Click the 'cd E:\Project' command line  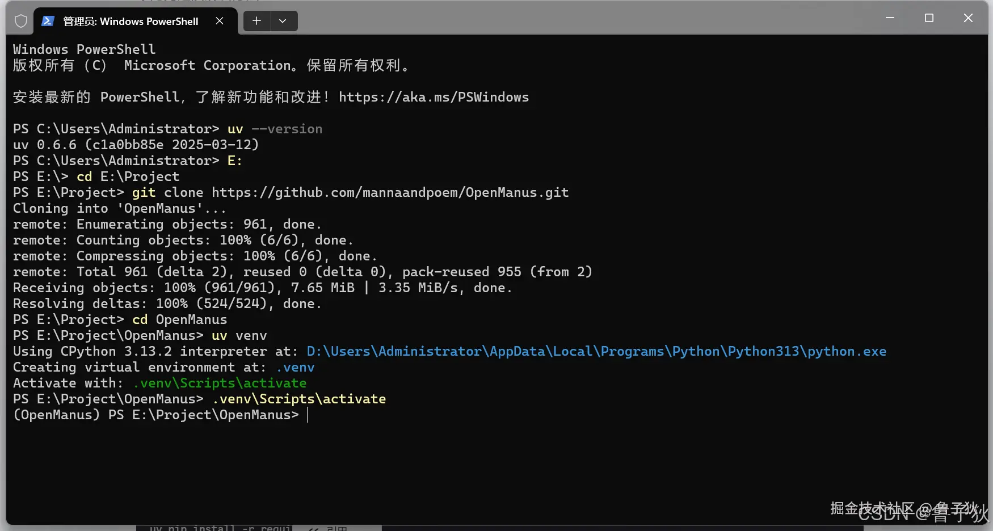click(x=96, y=176)
